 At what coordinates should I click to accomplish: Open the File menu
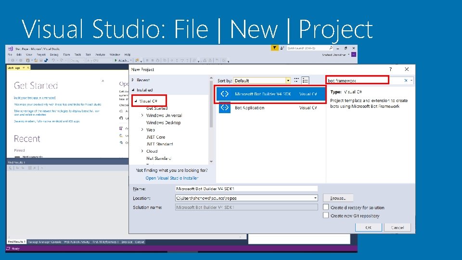[10, 54]
